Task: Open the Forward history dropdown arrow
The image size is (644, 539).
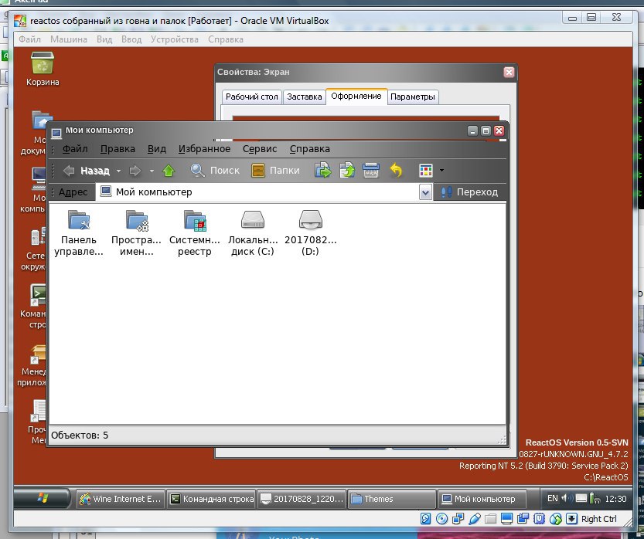Action: point(152,171)
